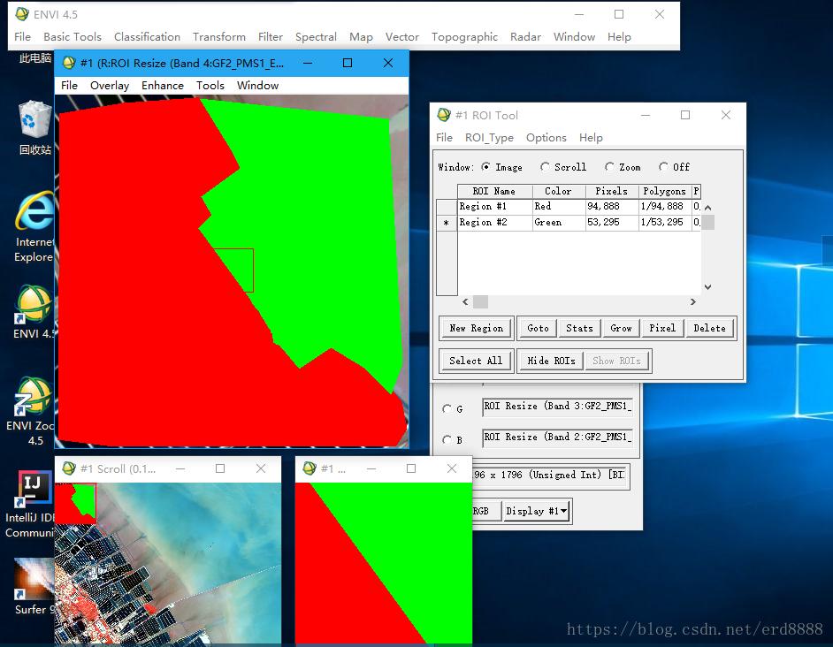Viewport: 833px width, 647px height.
Task: Maximize the #1 image display window
Action: (348, 64)
